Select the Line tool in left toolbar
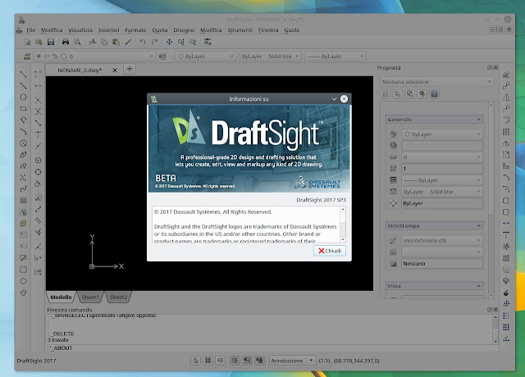525x377 pixels. [23, 75]
